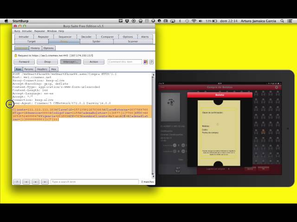Go to previous search match
The image size is (297, 222).
pos(26,182)
